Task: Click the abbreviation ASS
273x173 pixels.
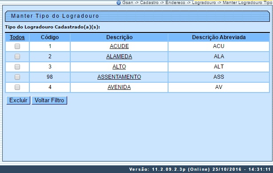Action: pyautogui.click(x=219, y=77)
